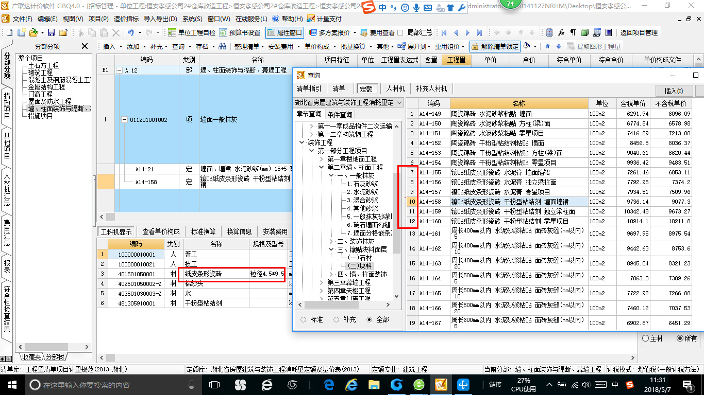The width and height of the screenshot is (704, 395).
Task: Click the fx formula icon
Action: click(562, 32)
